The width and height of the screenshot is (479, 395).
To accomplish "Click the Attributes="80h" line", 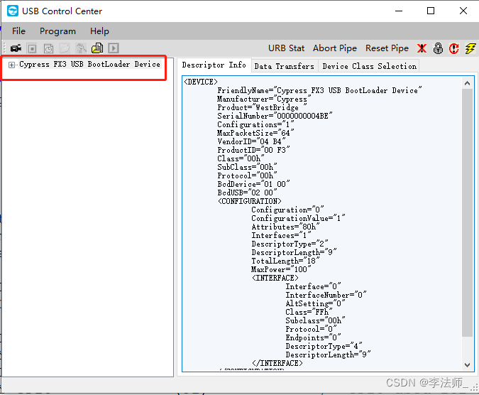I will pos(285,227).
